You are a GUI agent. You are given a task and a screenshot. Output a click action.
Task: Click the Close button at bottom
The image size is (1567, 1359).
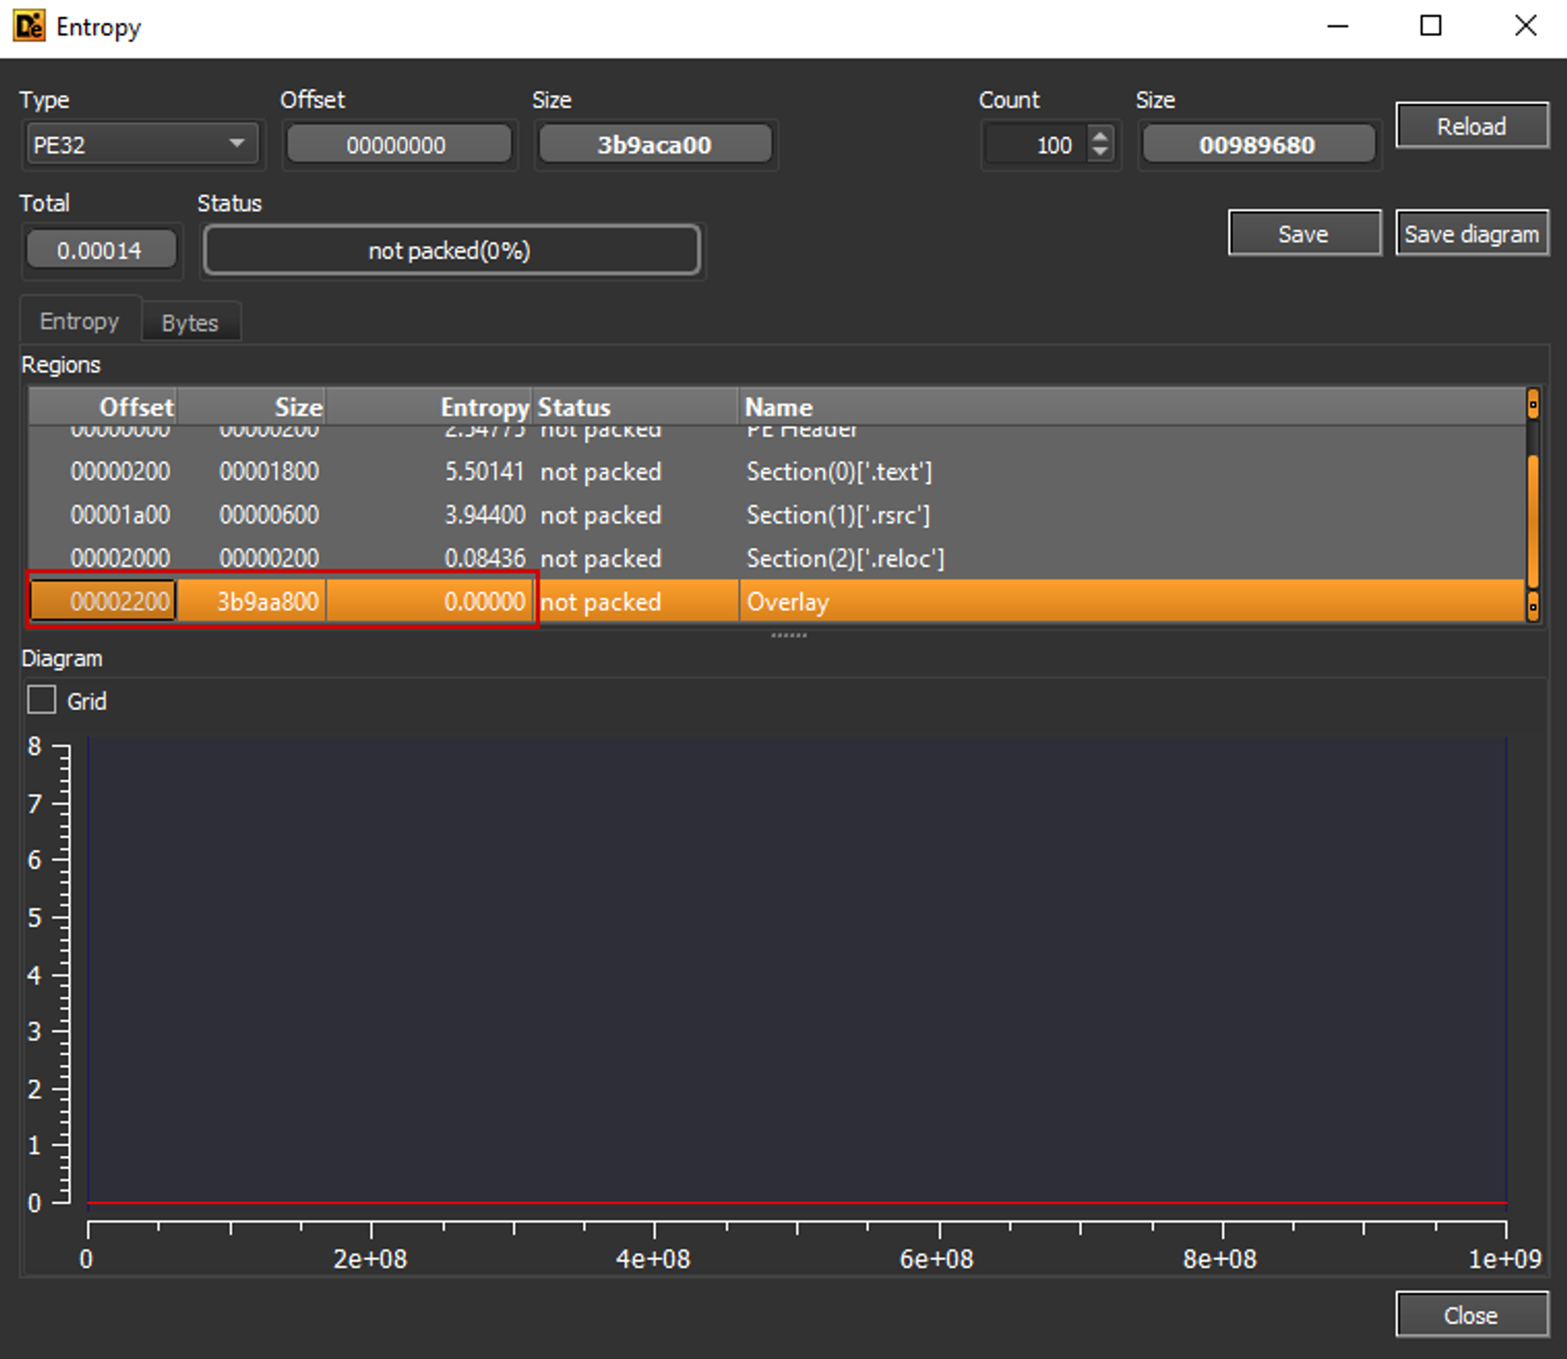[1471, 1314]
